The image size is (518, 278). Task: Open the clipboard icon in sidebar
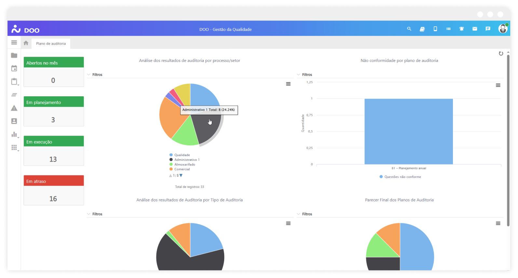pos(14,81)
